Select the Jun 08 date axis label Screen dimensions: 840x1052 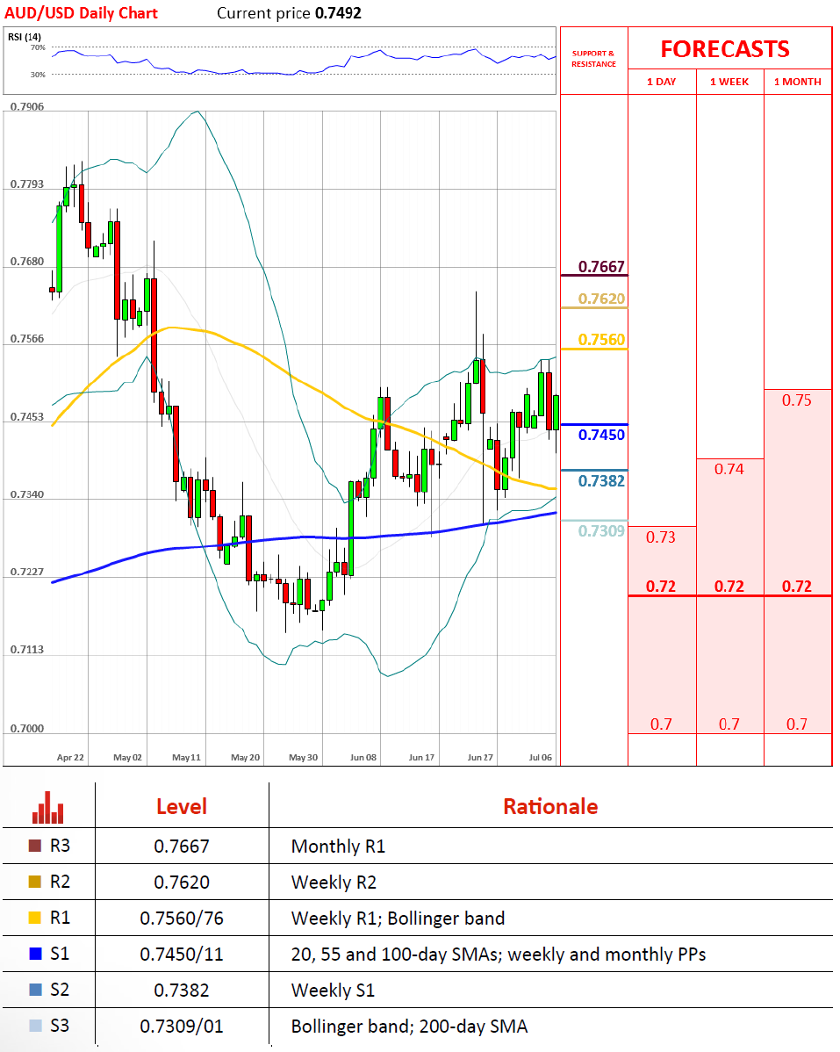tap(363, 757)
